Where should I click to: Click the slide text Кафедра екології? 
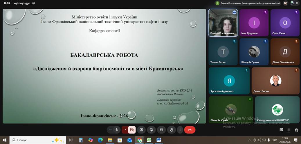click(104, 31)
